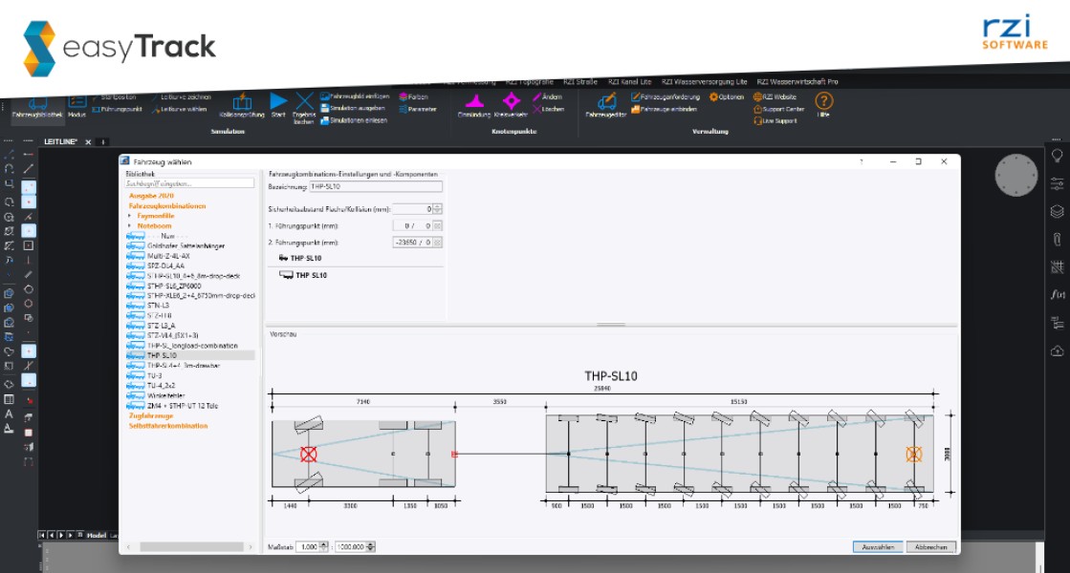Select SPZ-DL4_AA vehicle
Image resolution: width=1070 pixels, height=573 pixels.
click(165, 265)
